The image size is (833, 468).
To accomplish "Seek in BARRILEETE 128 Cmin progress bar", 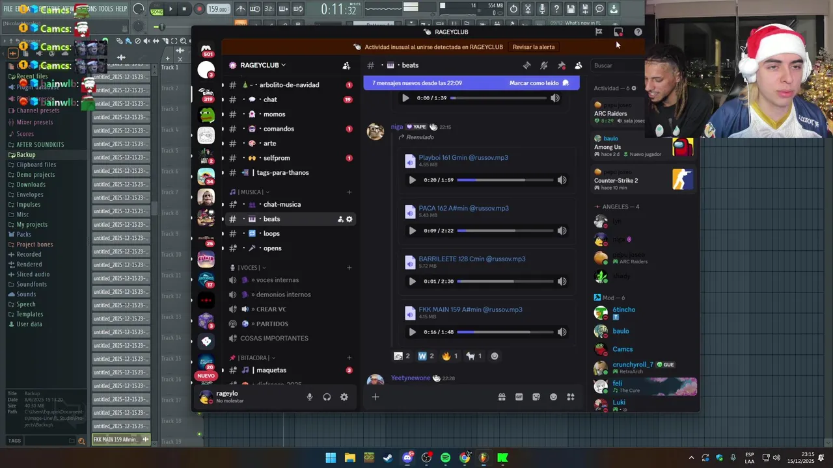I will click(505, 281).
